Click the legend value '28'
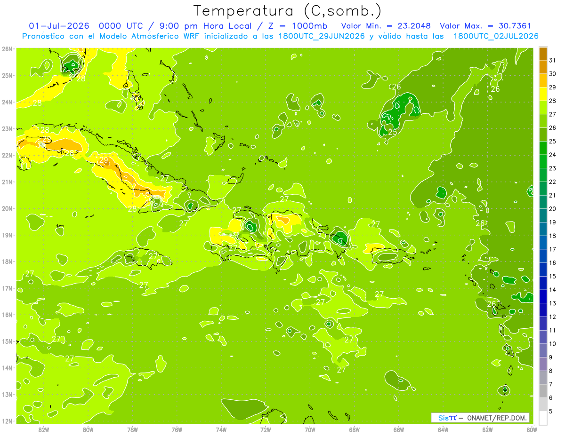565x436 pixels. tap(552, 101)
